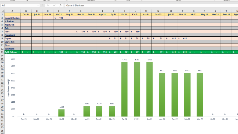Click the Mar.22 bar in the chart

tap(200, 95)
